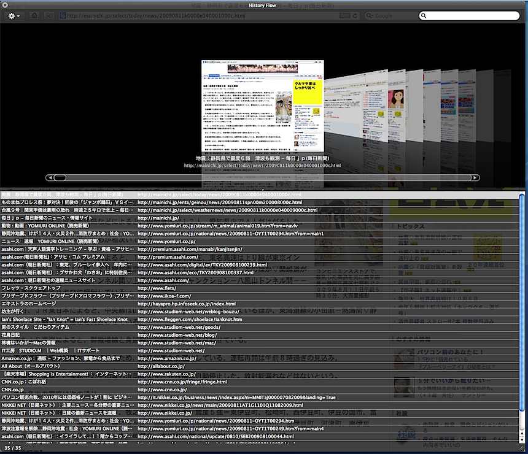Click the Home button in toolbar
This screenshot has height=454, width=528.
point(34,16)
